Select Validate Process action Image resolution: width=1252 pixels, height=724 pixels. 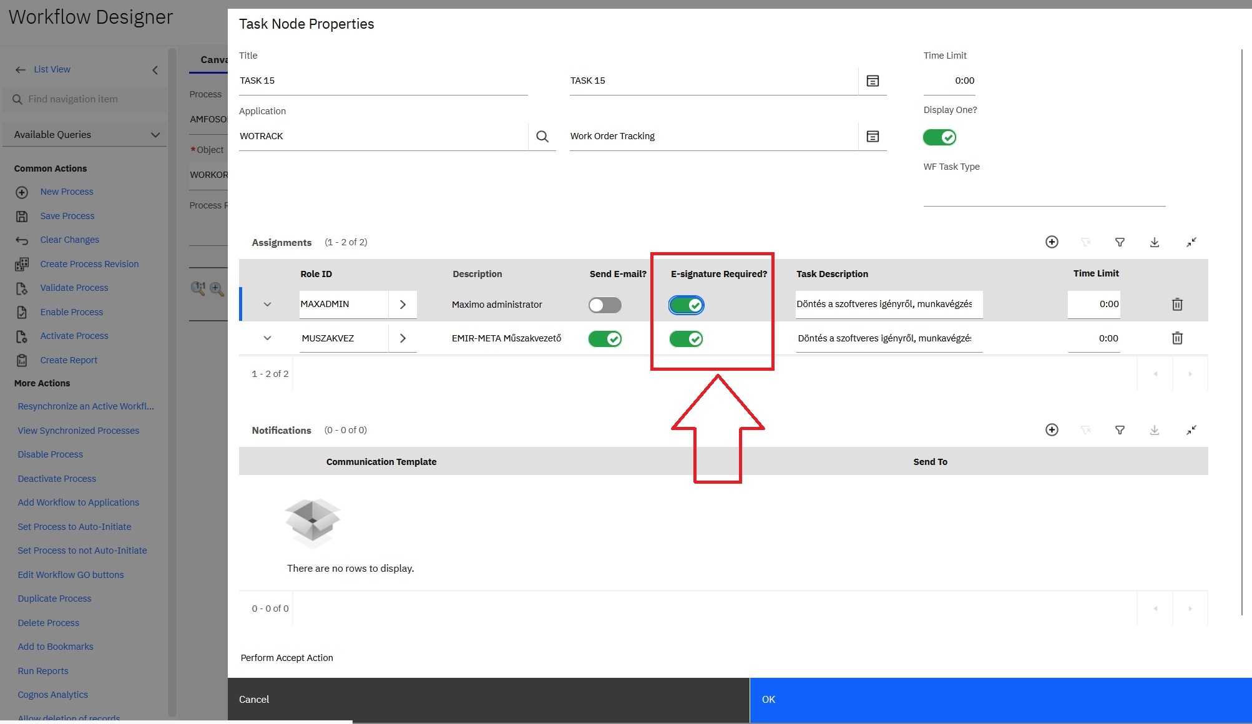[x=74, y=288]
